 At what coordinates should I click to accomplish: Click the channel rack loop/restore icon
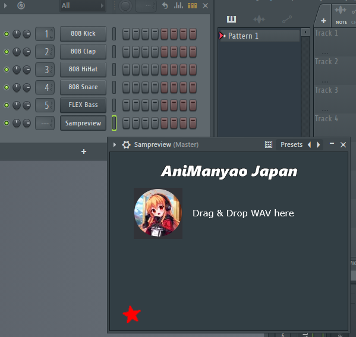point(21,5)
